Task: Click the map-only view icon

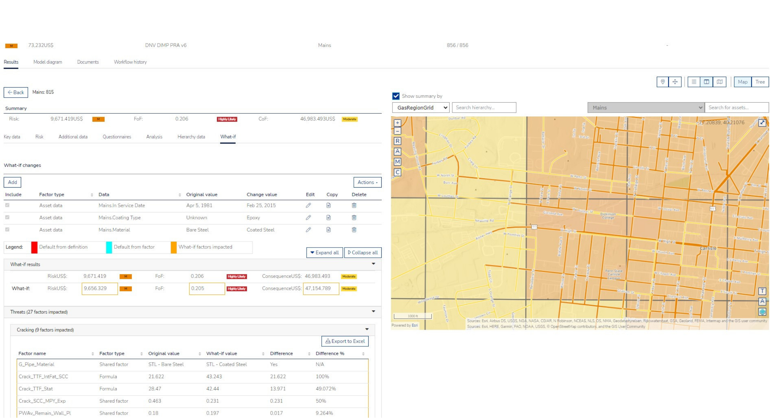Action: (x=719, y=82)
